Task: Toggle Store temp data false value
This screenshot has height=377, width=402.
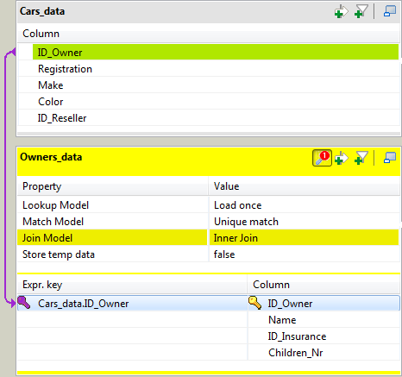Action: pos(305,254)
